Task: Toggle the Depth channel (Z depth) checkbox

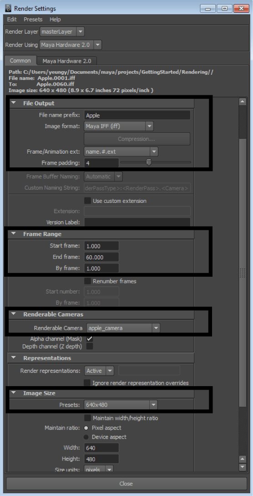Action: (90, 346)
